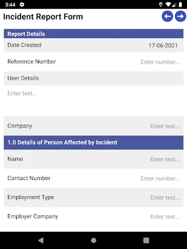This screenshot has height=249, width=187.
Task: Tap the Details of Person Affected header
Action: click(x=93, y=142)
